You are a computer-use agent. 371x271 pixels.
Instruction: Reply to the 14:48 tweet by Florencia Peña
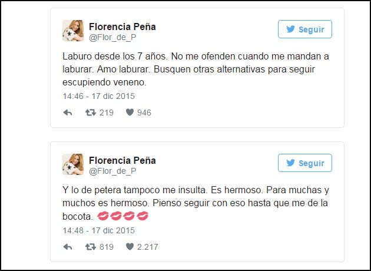click(67, 247)
